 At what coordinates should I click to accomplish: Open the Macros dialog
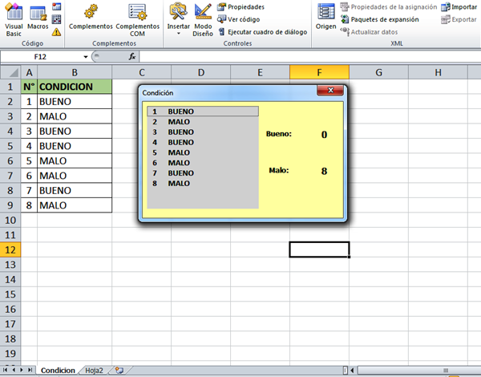pos(38,18)
